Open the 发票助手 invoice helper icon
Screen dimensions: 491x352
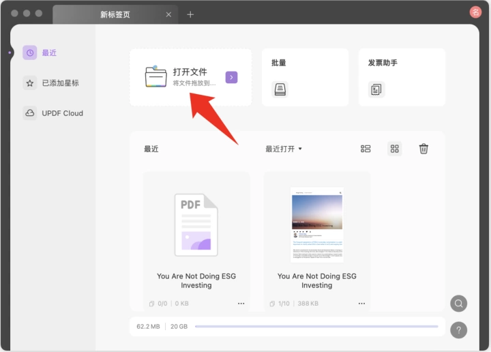tap(376, 89)
